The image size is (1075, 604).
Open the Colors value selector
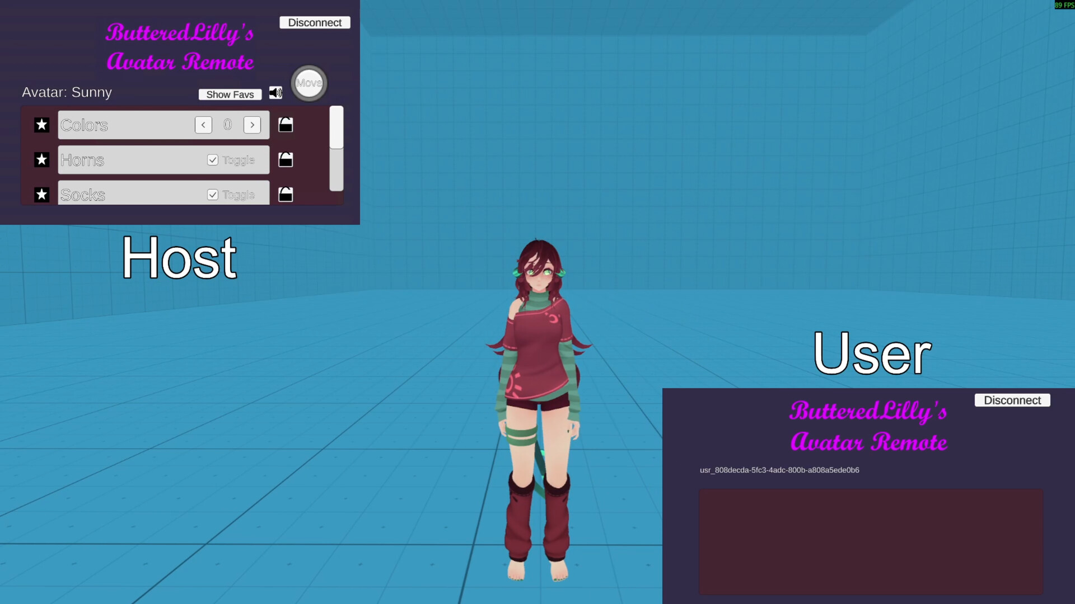pos(228,124)
